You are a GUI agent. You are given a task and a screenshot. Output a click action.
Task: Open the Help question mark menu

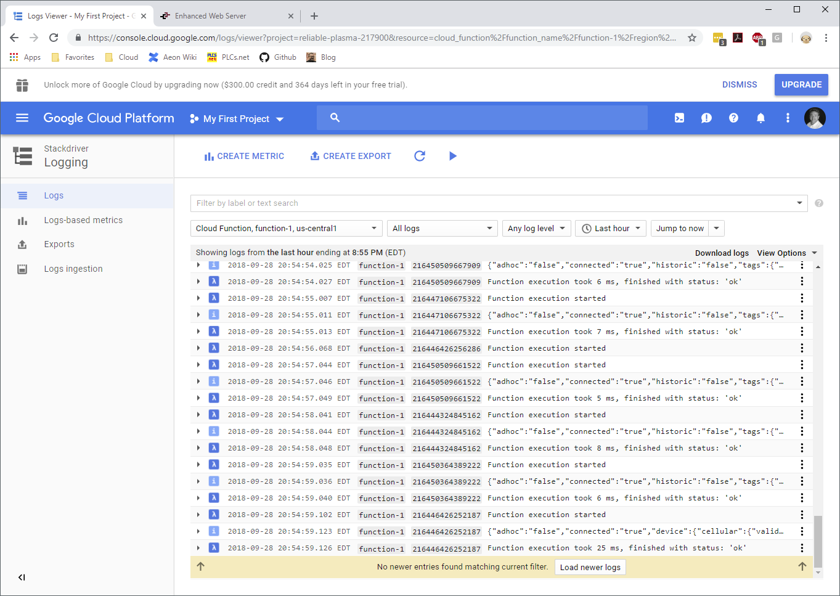pos(733,118)
